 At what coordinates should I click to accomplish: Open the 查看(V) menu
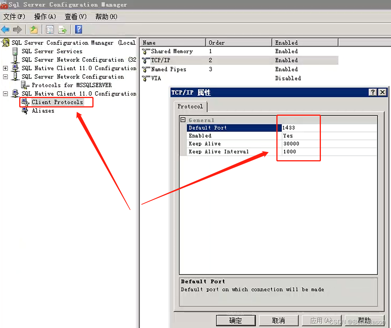[75, 16]
